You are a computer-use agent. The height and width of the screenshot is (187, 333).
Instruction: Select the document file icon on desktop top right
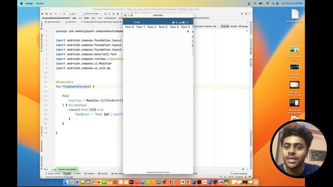pos(295,14)
